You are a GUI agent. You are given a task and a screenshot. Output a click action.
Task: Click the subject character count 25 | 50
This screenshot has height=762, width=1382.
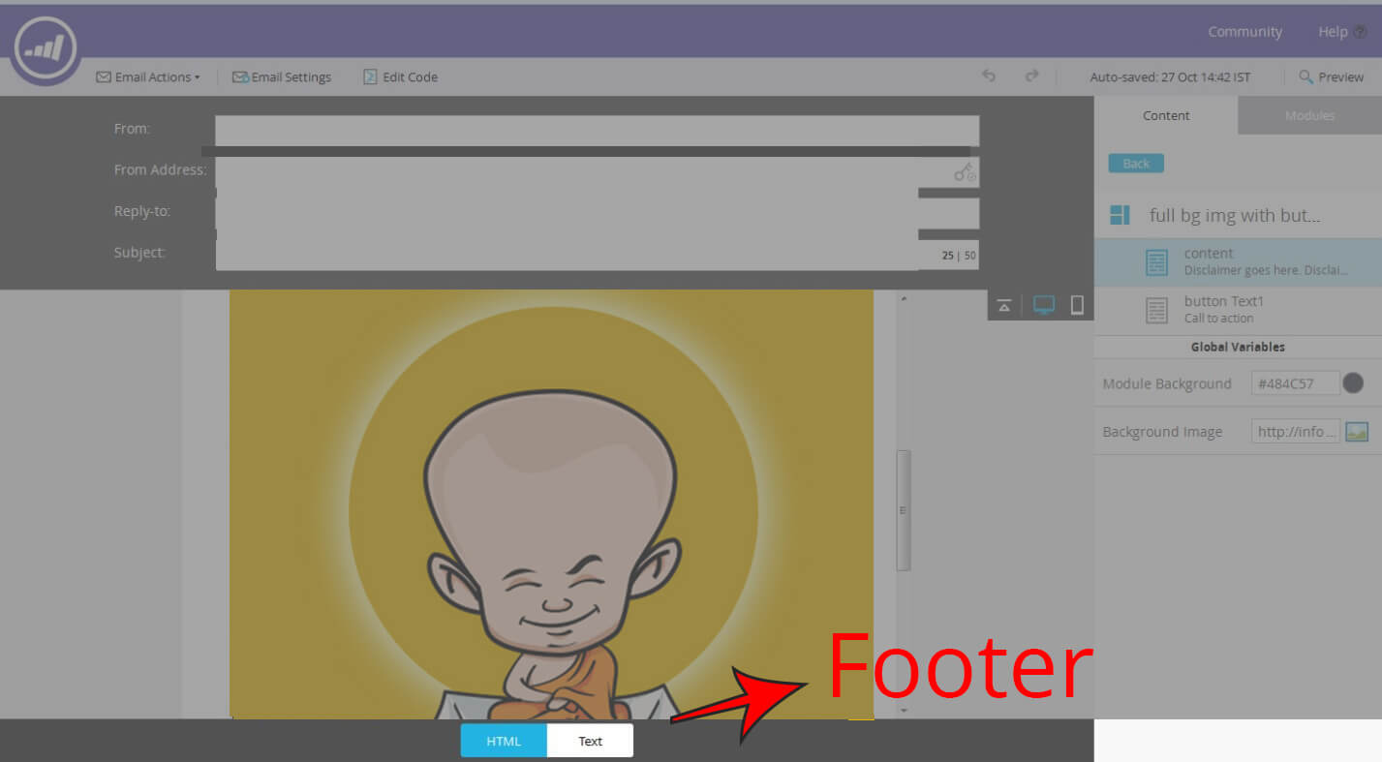click(959, 256)
